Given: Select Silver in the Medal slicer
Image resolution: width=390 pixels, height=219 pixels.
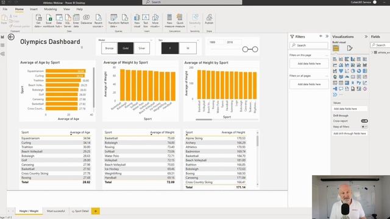Looking at the screenshot, I should 142,48.
